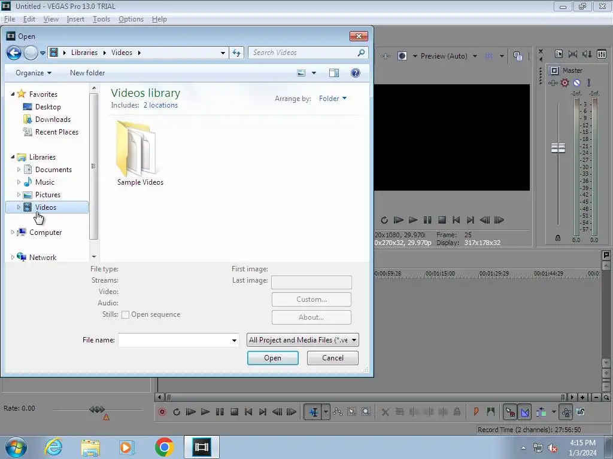The image size is (613, 459).
Task: Toggle Loop Playback in preview transport
Action: coord(384,220)
